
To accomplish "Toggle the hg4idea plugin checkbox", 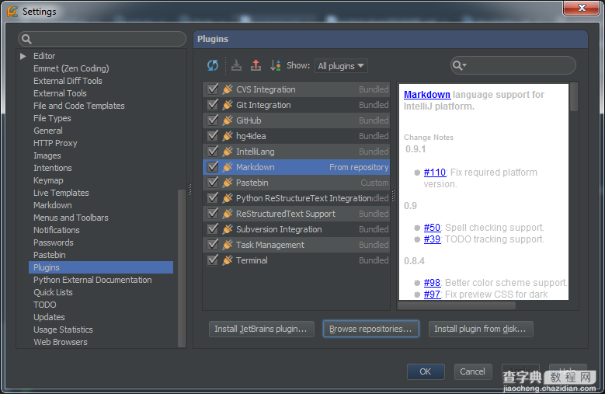I will point(213,136).
